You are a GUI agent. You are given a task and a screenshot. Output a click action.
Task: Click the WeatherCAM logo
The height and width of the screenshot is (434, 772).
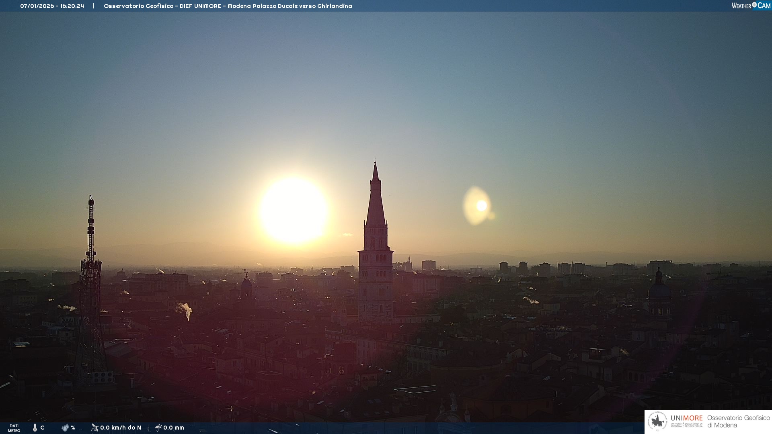750,6
